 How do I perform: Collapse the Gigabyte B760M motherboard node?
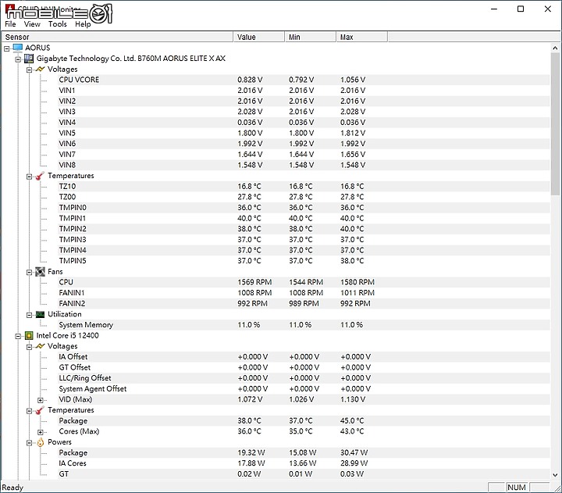[18, 59]
